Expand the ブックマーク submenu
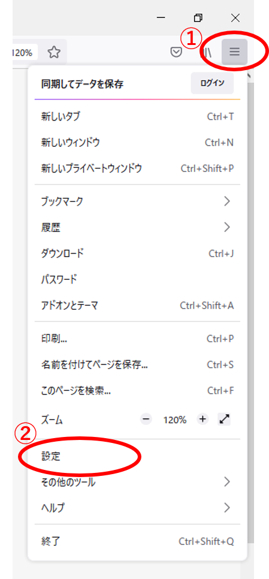This screenshot has width=269, height=579. pos(137,201)
